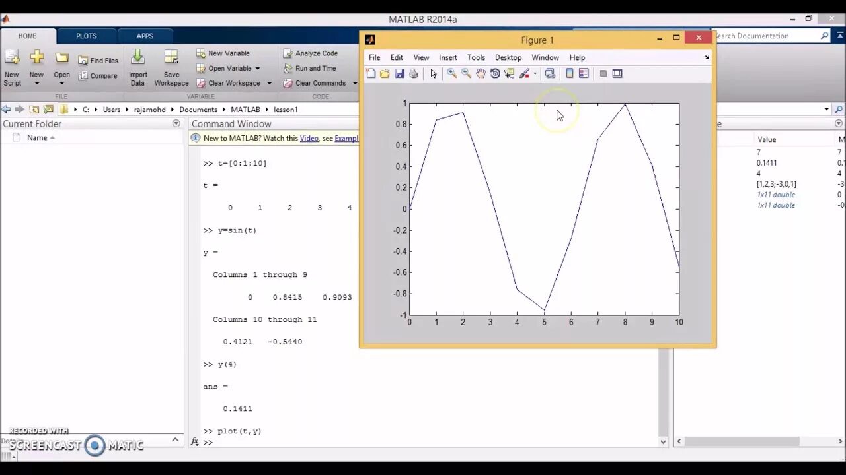
Task: Toggle Insert Legend in Figure 1
Action: tap(584, 73)
